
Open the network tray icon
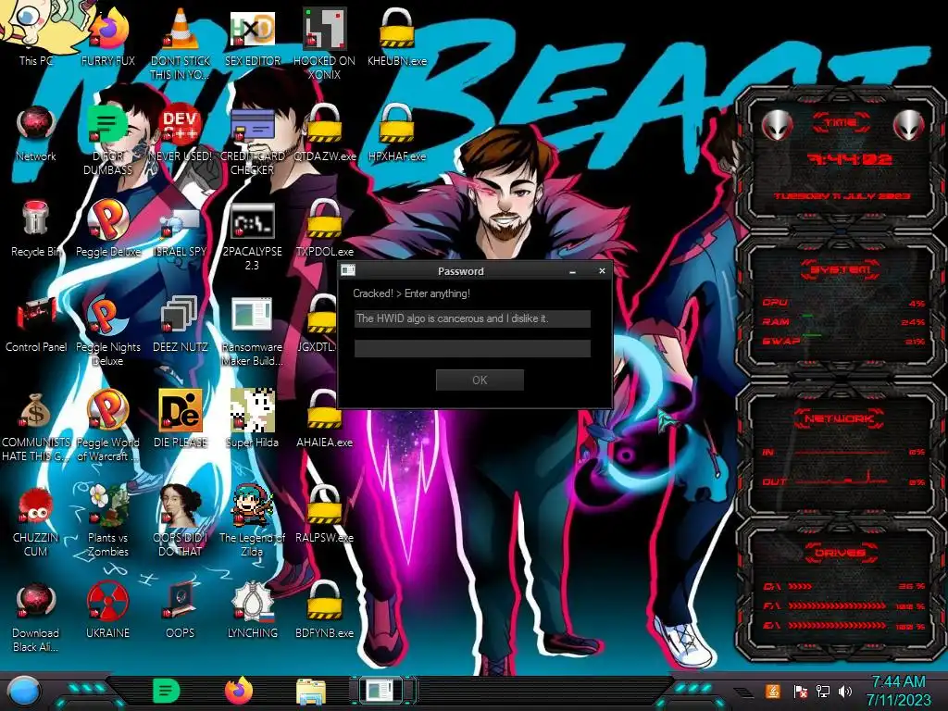point(822,691)
